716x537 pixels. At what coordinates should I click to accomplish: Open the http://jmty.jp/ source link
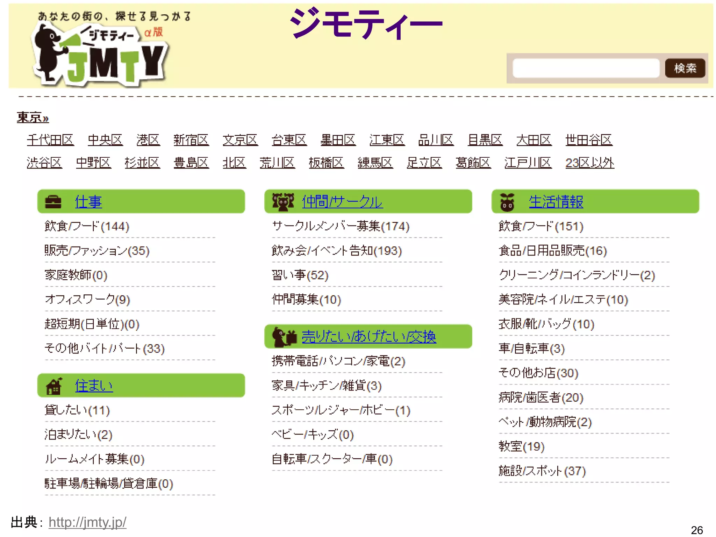click(87, 522)
